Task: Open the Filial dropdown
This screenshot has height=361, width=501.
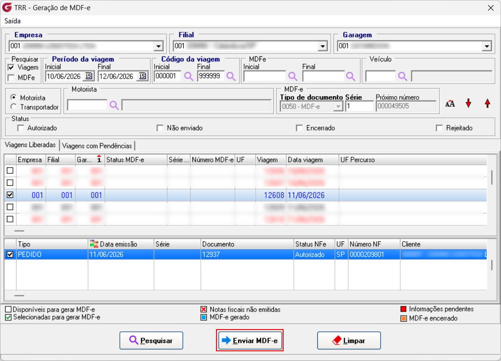Action: pyautogui.click(x=323, y=46)
